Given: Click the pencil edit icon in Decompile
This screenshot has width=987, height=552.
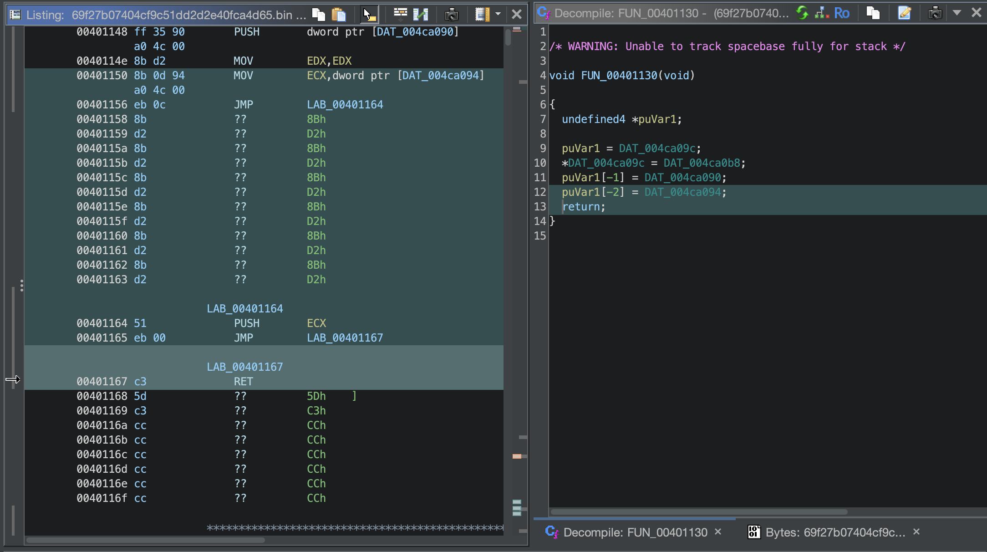Looking at the screenshot, I should tap(904, 13).
